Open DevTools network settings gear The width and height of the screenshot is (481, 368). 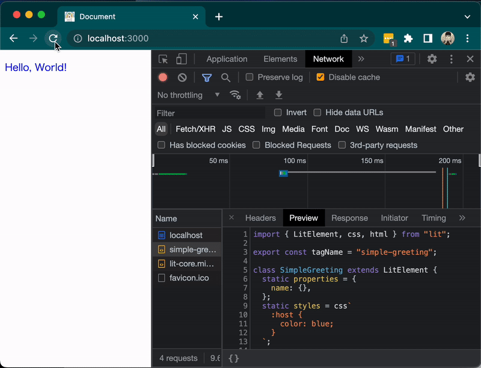coord(470,77)
